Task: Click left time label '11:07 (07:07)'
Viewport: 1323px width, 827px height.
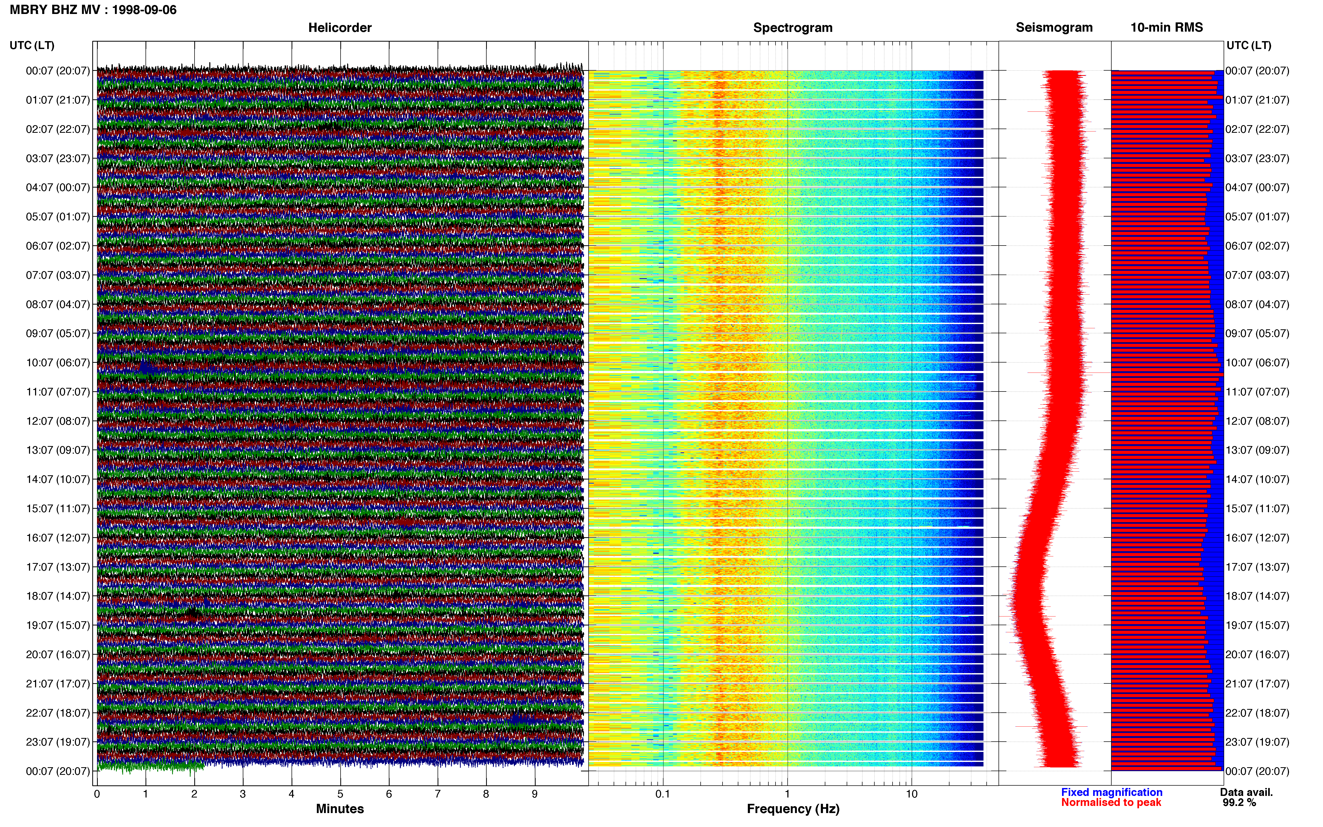Action: pos(57,392)
